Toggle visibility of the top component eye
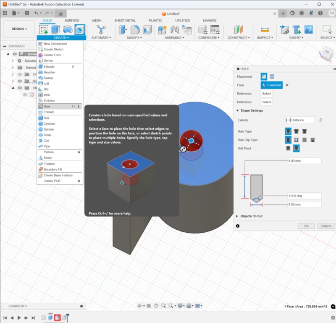 [15, 54]
